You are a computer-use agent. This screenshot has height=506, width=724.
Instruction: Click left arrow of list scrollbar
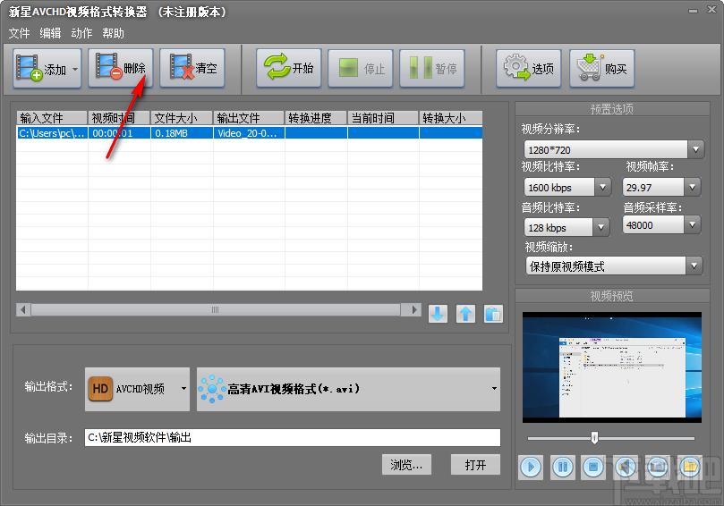pyautogui.click(x=23, y=309)
